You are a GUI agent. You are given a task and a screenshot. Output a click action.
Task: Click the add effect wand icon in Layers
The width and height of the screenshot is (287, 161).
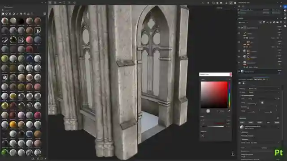pos(260,22)
